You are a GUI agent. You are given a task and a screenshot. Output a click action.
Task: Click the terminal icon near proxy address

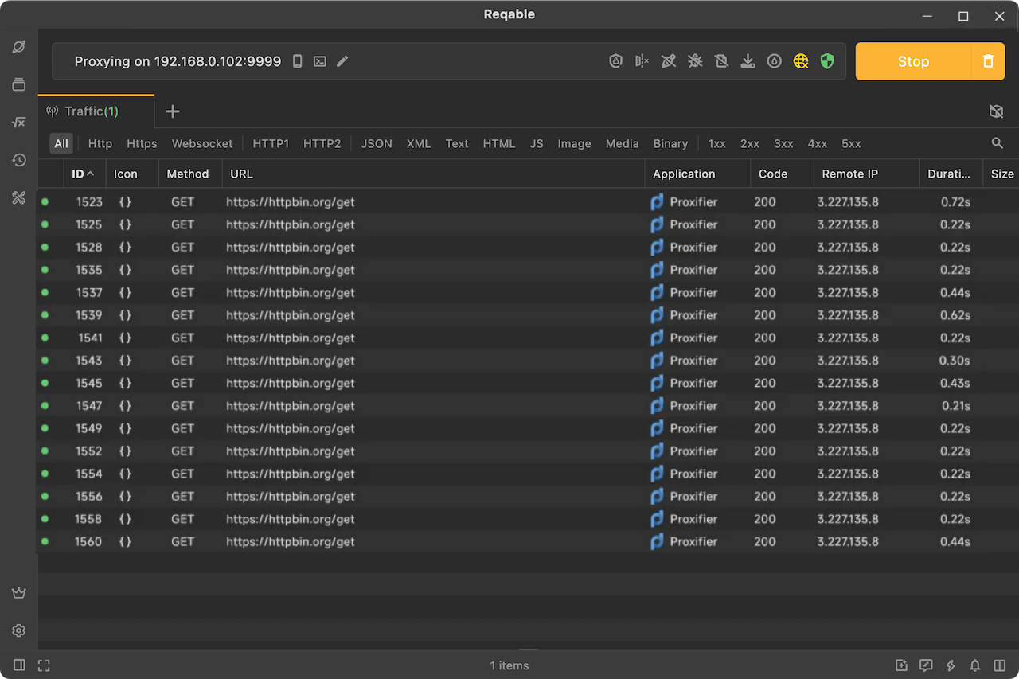(x=320, y=61)
